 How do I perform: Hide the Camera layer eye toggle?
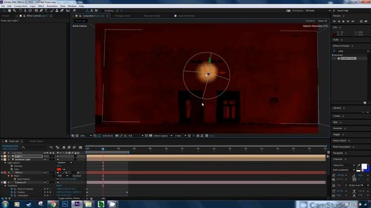tap(45, 183)
